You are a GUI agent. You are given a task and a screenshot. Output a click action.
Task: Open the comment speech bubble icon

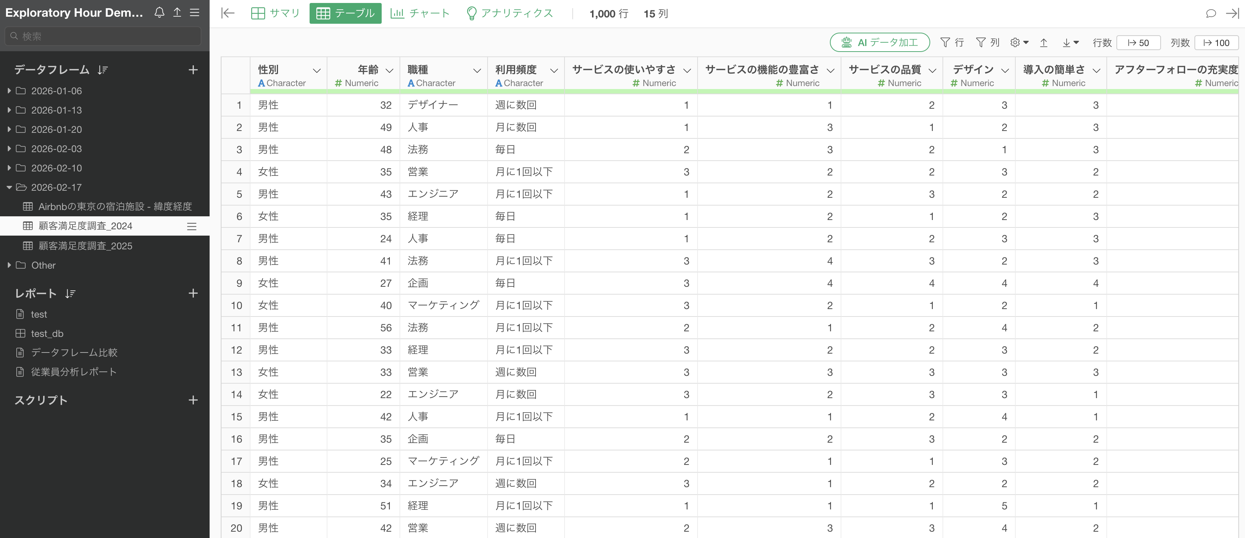(x=1211, y=13)
